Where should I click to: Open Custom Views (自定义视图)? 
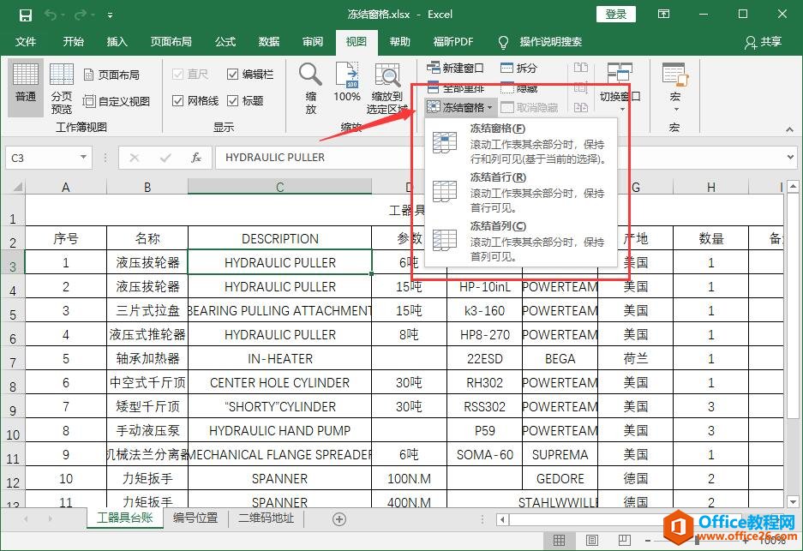117,101
